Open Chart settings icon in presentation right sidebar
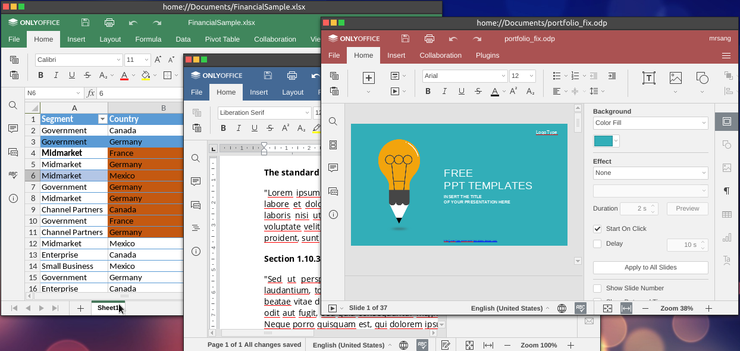740x351 pixels. 726,237
